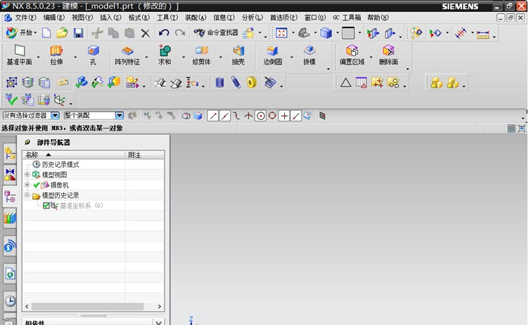This screenshot has height=325, width=531.
Task: Click the blue cylinder icon
Action: [x=219, y=82]
